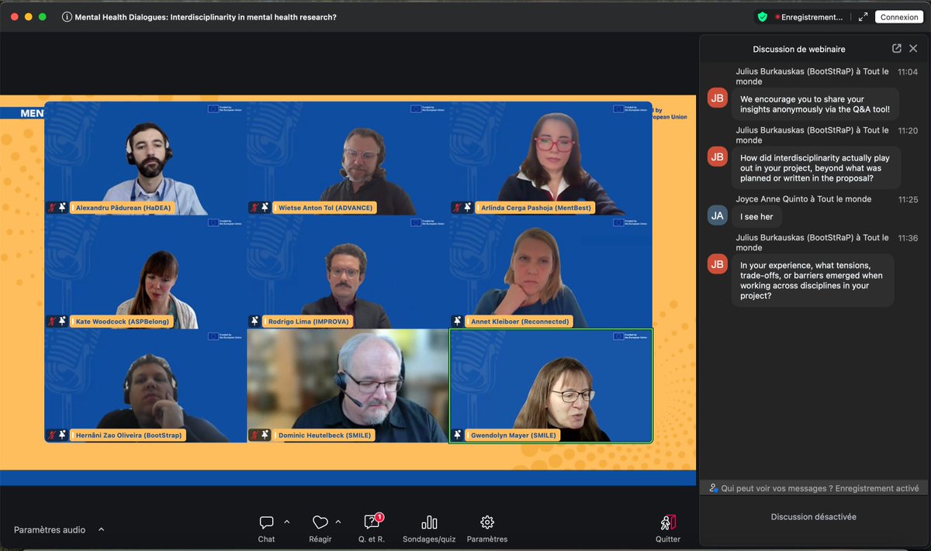Click the 11:04 chat timestamp
The width and height of the screenshot is (931, 551).
908,71
